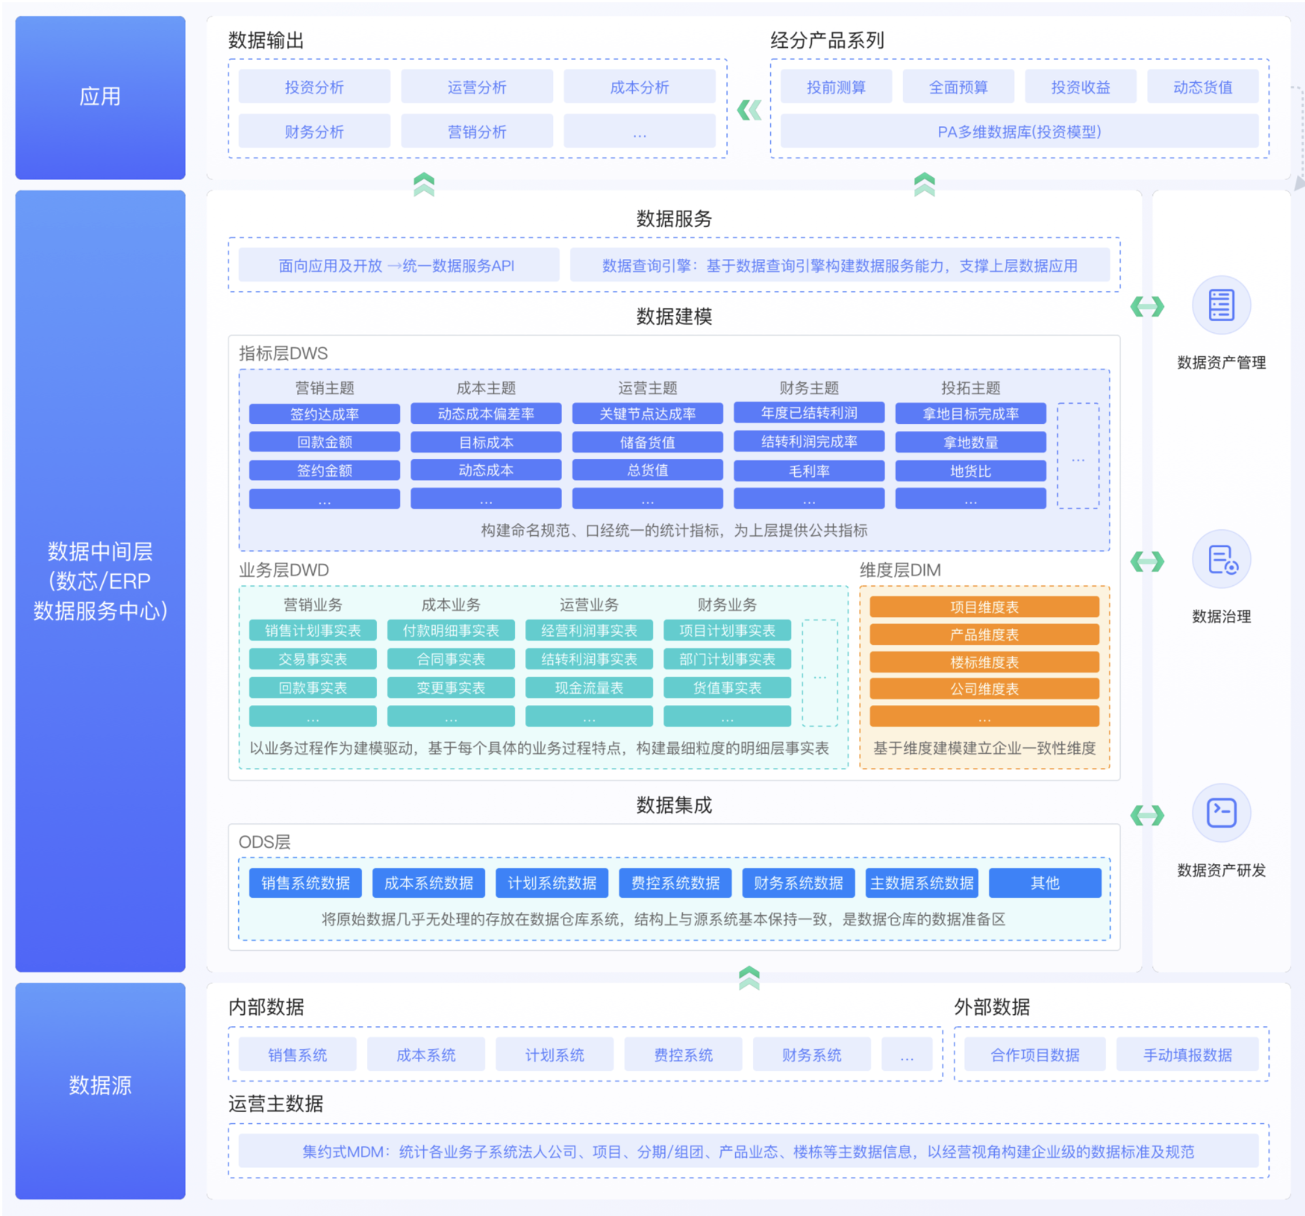Click the 楼栋维度表 bar
This screenshot has width=1305, height=1216.
click(985, 662)
